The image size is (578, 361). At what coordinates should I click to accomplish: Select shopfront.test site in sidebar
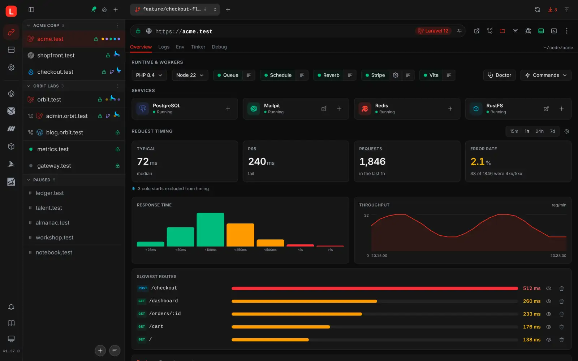click(x=74, y=55)
